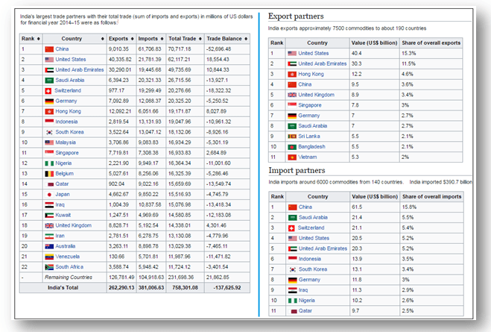
Task: Click the Venezuela flag icon
Action: (49, 255)
